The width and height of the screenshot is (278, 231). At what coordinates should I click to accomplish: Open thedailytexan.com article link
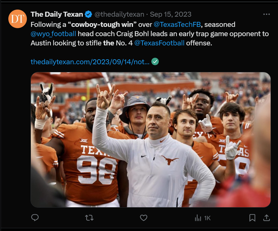90,62
